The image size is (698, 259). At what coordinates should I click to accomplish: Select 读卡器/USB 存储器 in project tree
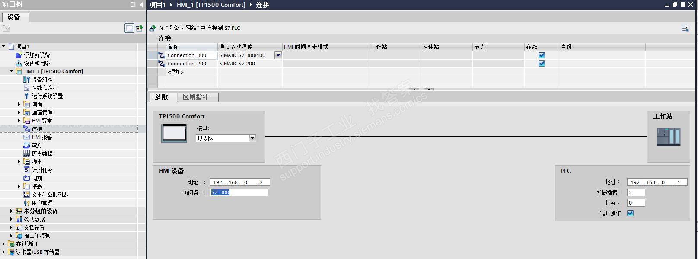pos(38,252)
